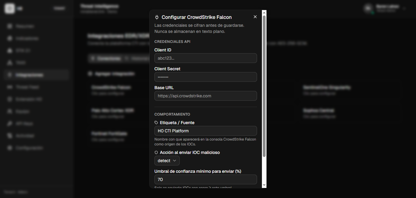The height and width of the screenshot is (198, 416).
Task: Click the Configuración gear icon in sidebar
Action: tap(10, 148)
